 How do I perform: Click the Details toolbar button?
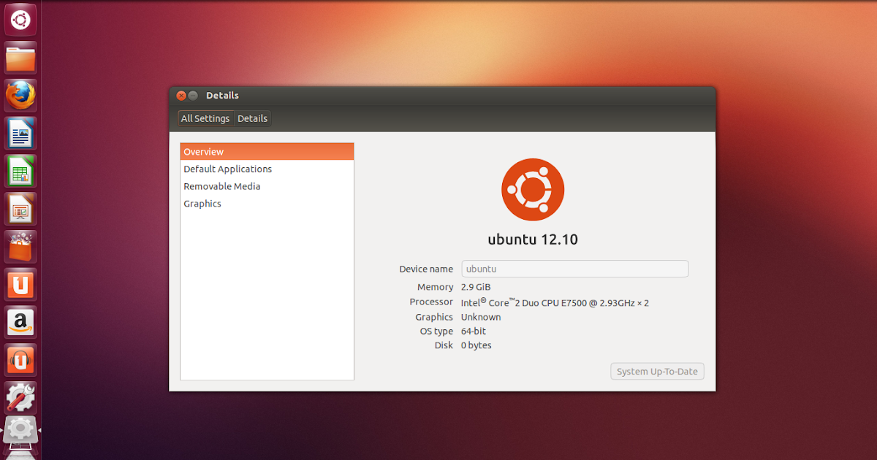coord(252,118)
